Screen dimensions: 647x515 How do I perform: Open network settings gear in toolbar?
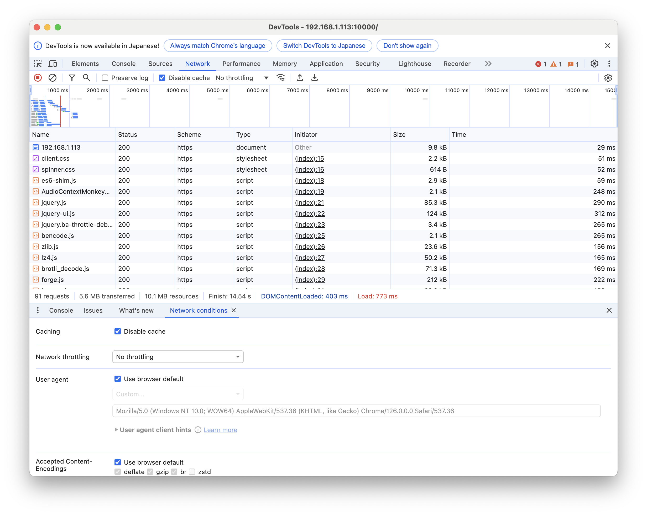608,78
